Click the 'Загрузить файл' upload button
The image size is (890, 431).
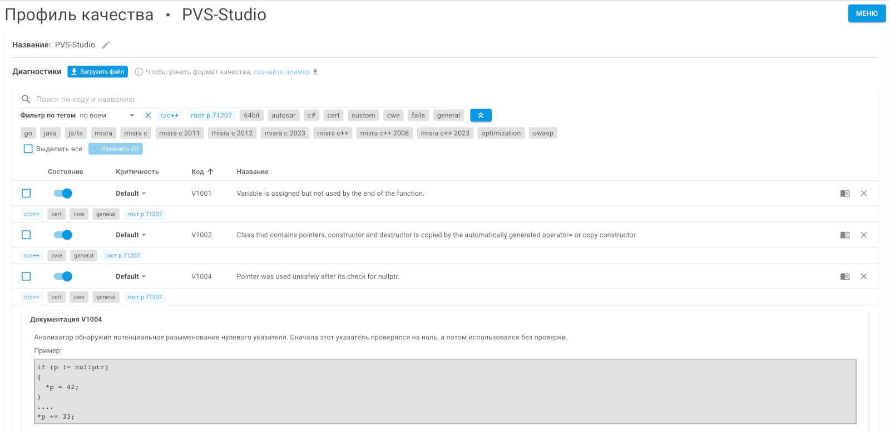tap(98, 72)
